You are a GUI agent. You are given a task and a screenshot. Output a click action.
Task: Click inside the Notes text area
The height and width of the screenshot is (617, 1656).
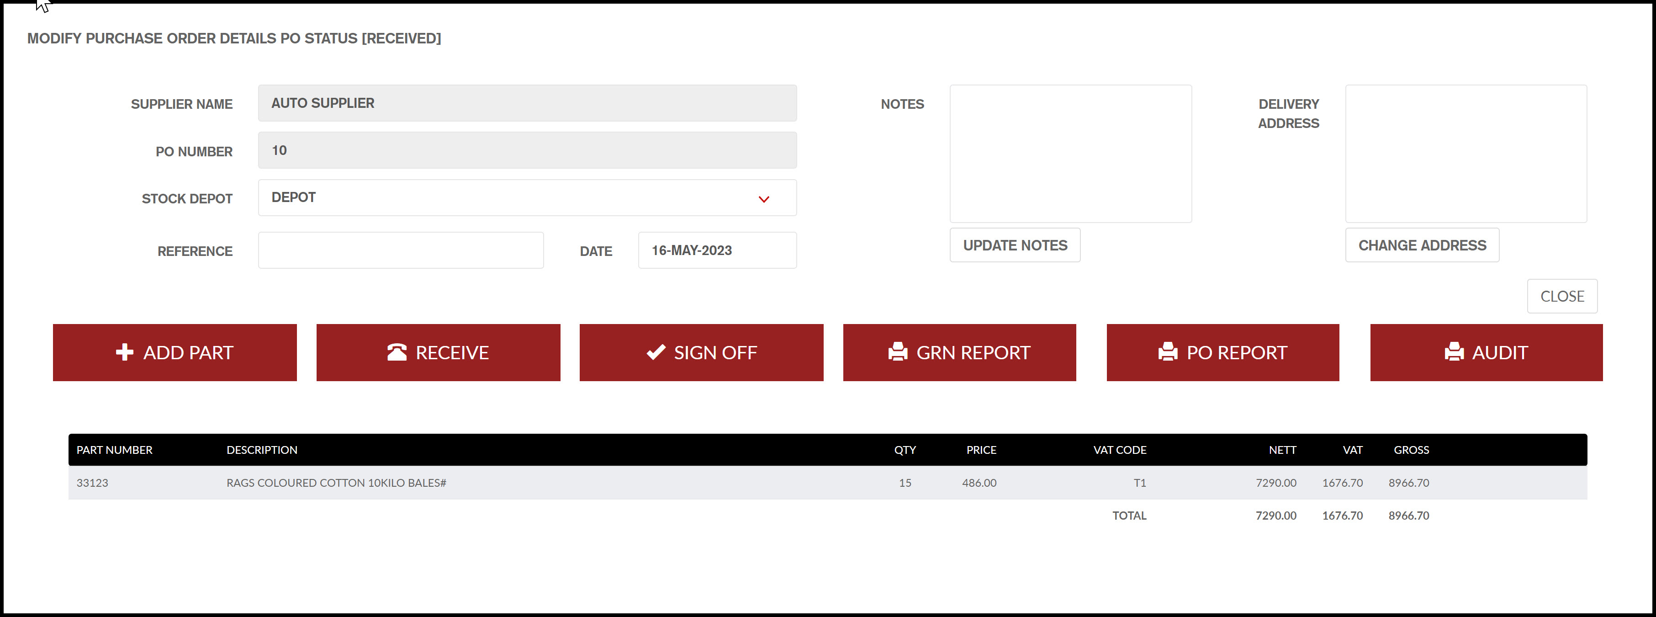point(1071,154)
